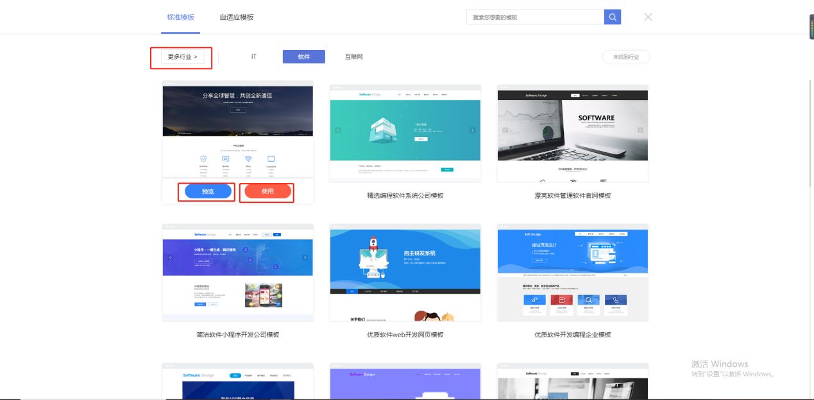Click the 预览 button on the first template
Image resolution: width=814 pixels, height=400 pixels.
[x=207, y=191]
